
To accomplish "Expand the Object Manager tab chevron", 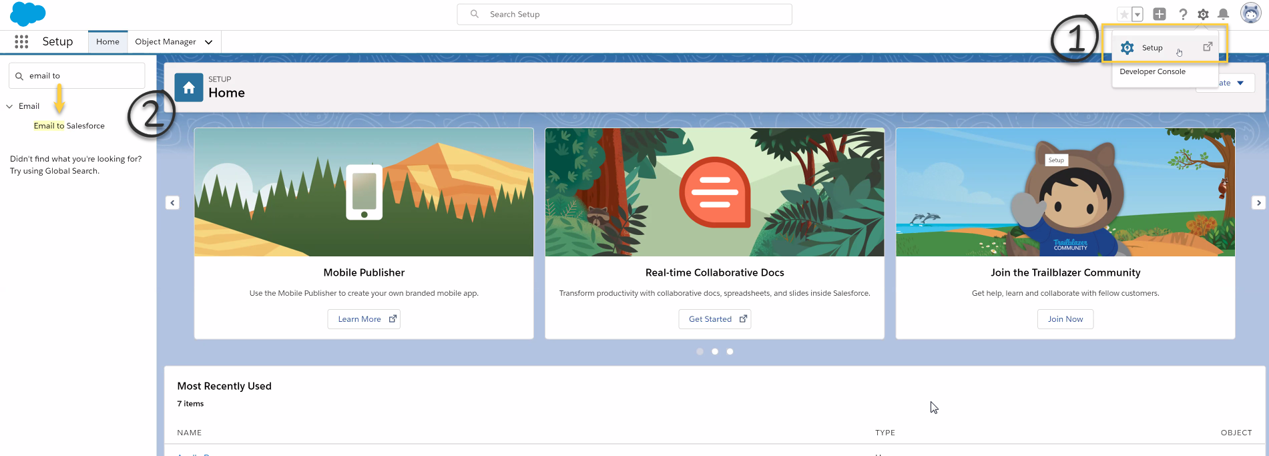I will (209, 42).
